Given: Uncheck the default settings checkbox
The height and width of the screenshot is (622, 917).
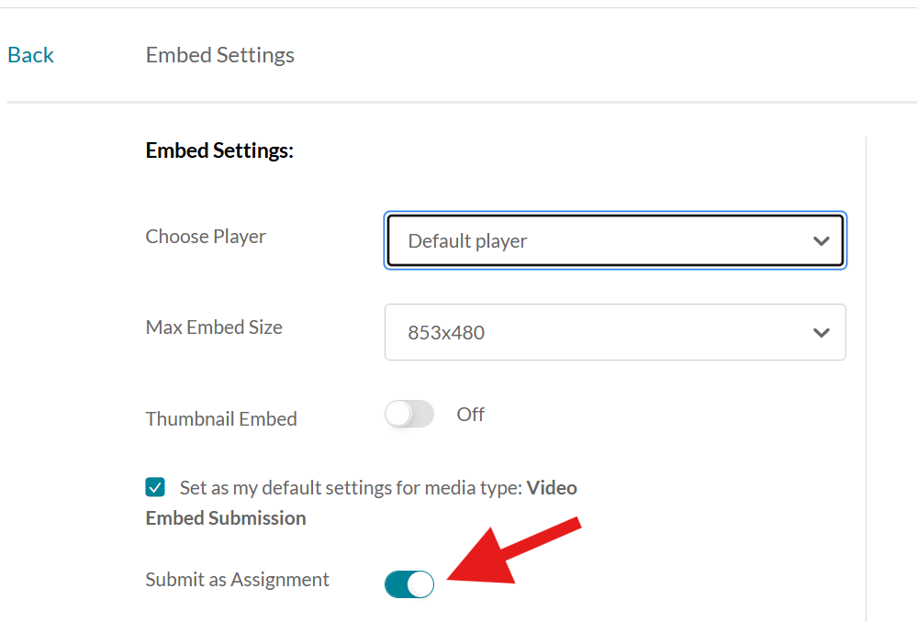Looking at the screenshot, I should [155, 487].
